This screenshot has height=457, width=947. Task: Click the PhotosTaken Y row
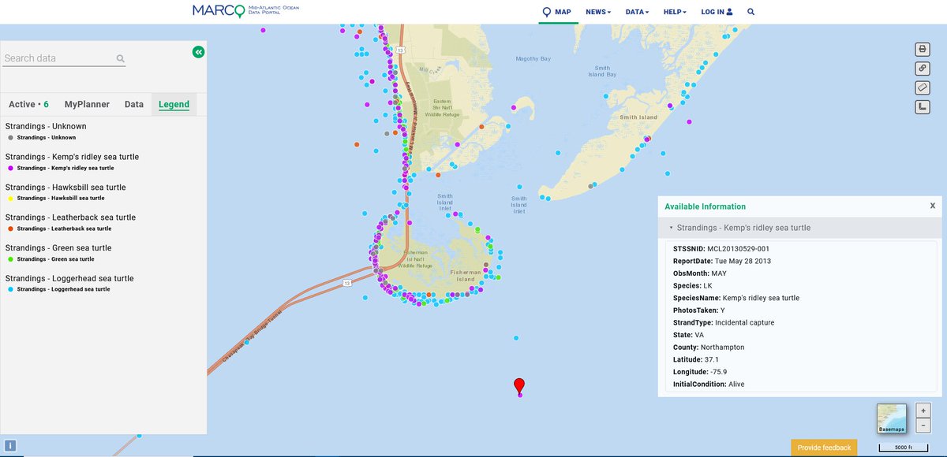pos(698,310)
